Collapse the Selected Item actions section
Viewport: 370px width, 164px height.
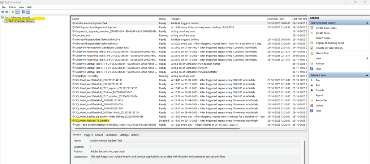click(x=367, y=75)
